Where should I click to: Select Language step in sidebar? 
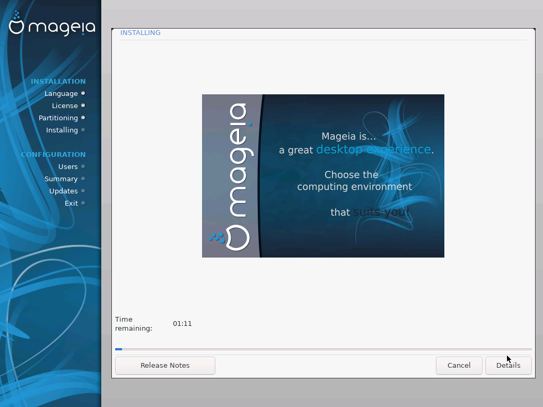point(61,93)
